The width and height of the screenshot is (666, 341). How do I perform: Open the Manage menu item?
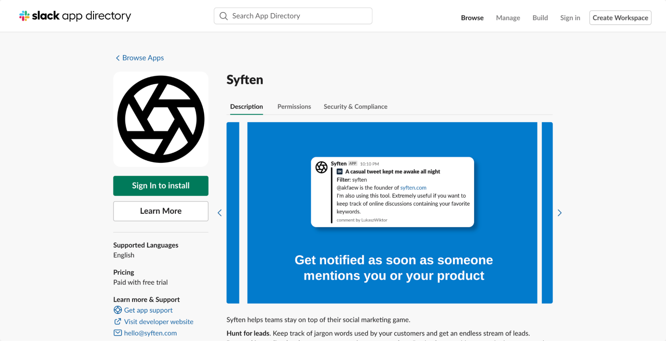tap(508, 18)
